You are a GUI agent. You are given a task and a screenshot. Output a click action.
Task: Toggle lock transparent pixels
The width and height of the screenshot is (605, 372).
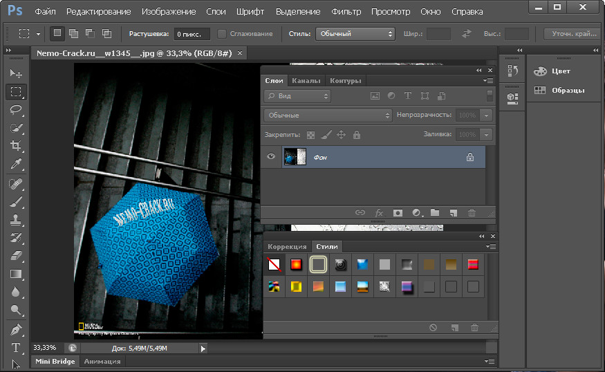click(x=310, y=135)
